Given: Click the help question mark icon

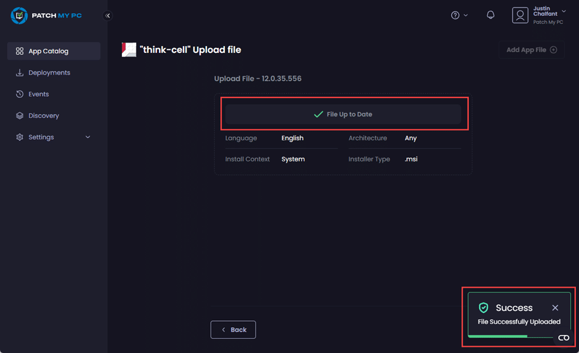Looking at the screenshot, I should pos(455,15).
